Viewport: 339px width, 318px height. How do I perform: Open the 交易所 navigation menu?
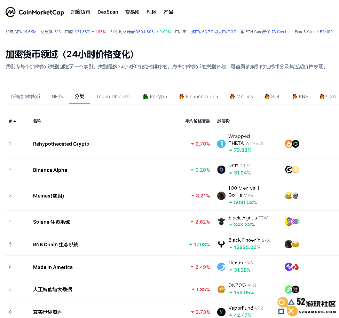pos(133,12)
